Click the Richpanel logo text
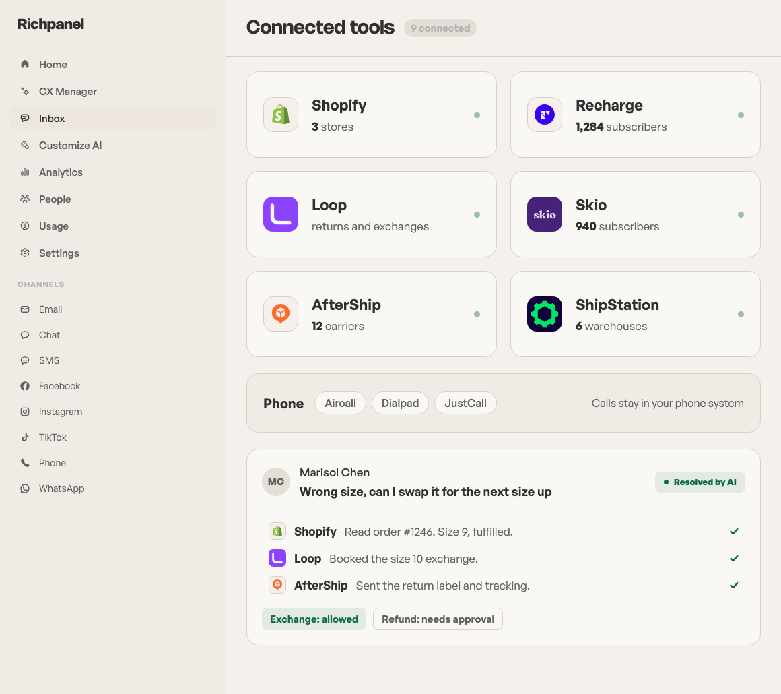This screenshot has height=694, width=781. point(50,24)
